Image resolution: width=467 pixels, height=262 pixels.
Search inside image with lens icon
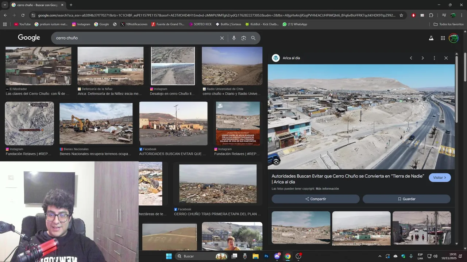(276, 161)
